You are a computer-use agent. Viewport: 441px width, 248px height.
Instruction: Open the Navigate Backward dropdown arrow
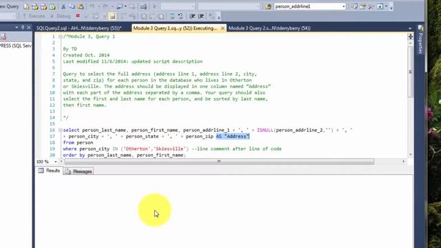coord(125,6)
